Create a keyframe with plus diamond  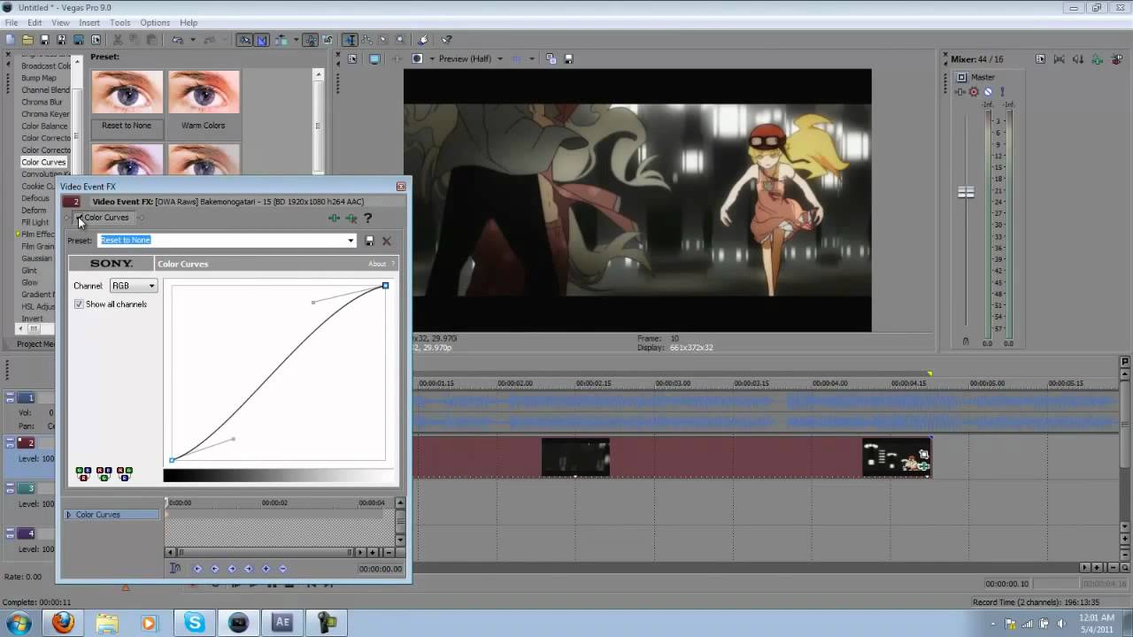coord(266,569)
